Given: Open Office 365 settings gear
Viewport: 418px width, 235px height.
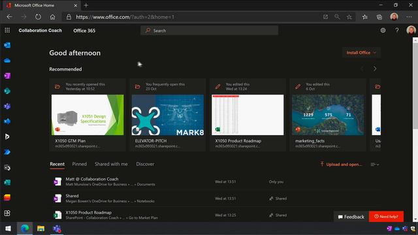Looking at the screenshot, I should click(x=383, y=31).
